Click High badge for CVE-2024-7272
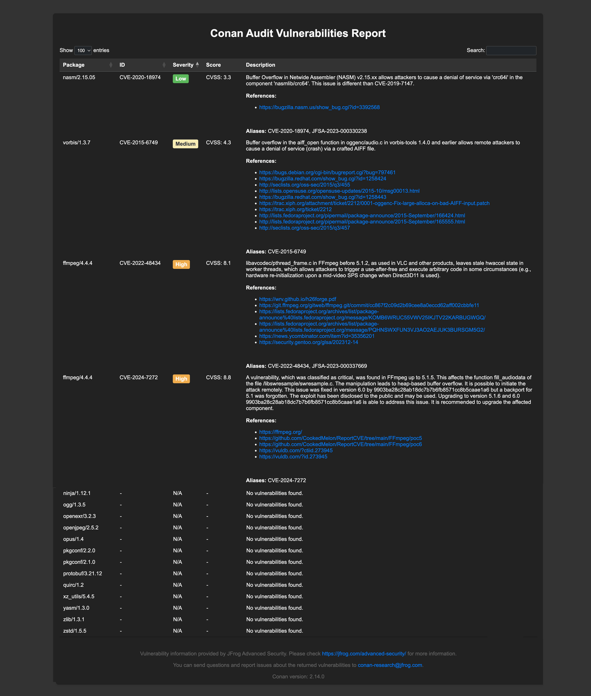591x696 pixels. 181,379
